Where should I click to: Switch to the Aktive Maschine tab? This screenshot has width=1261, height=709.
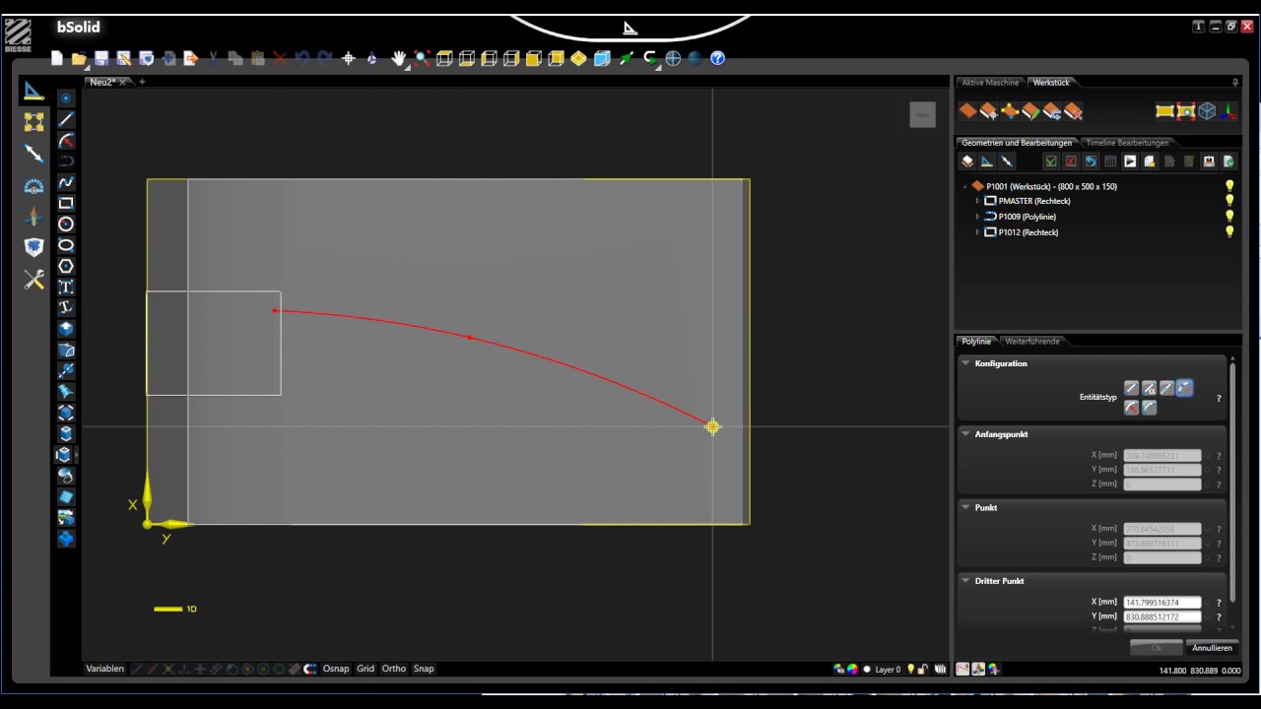pos(990,83)
